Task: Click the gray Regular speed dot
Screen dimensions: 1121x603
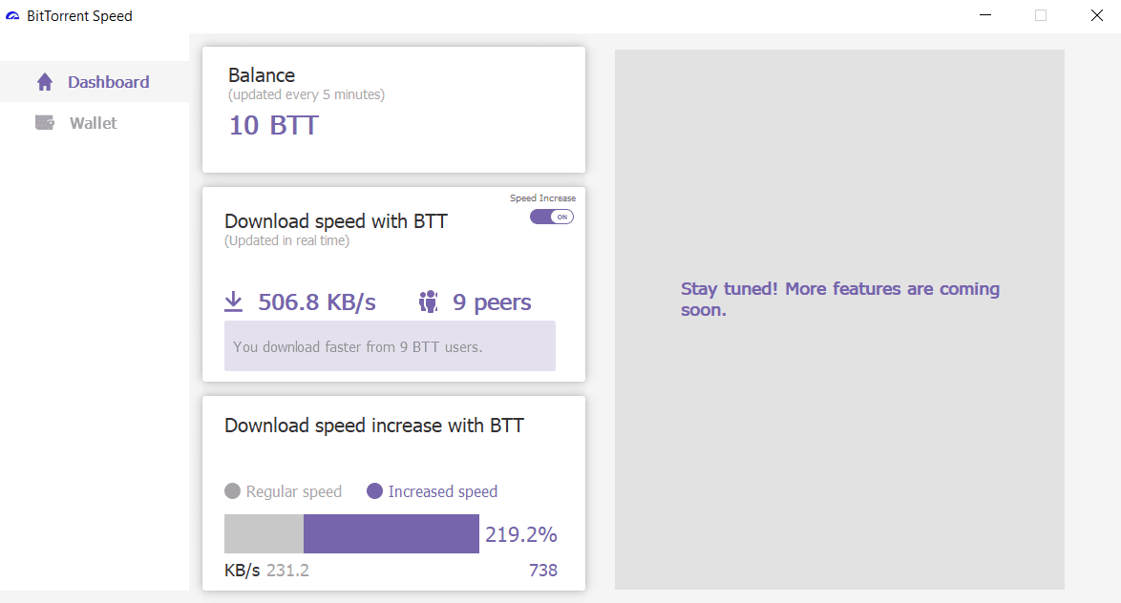Action: coord(232,490)
